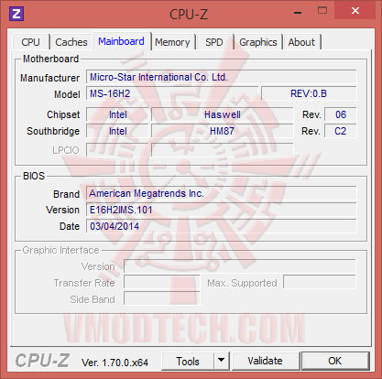Close the CPU-Z window
382x379 pixels.
coord(355,11)
